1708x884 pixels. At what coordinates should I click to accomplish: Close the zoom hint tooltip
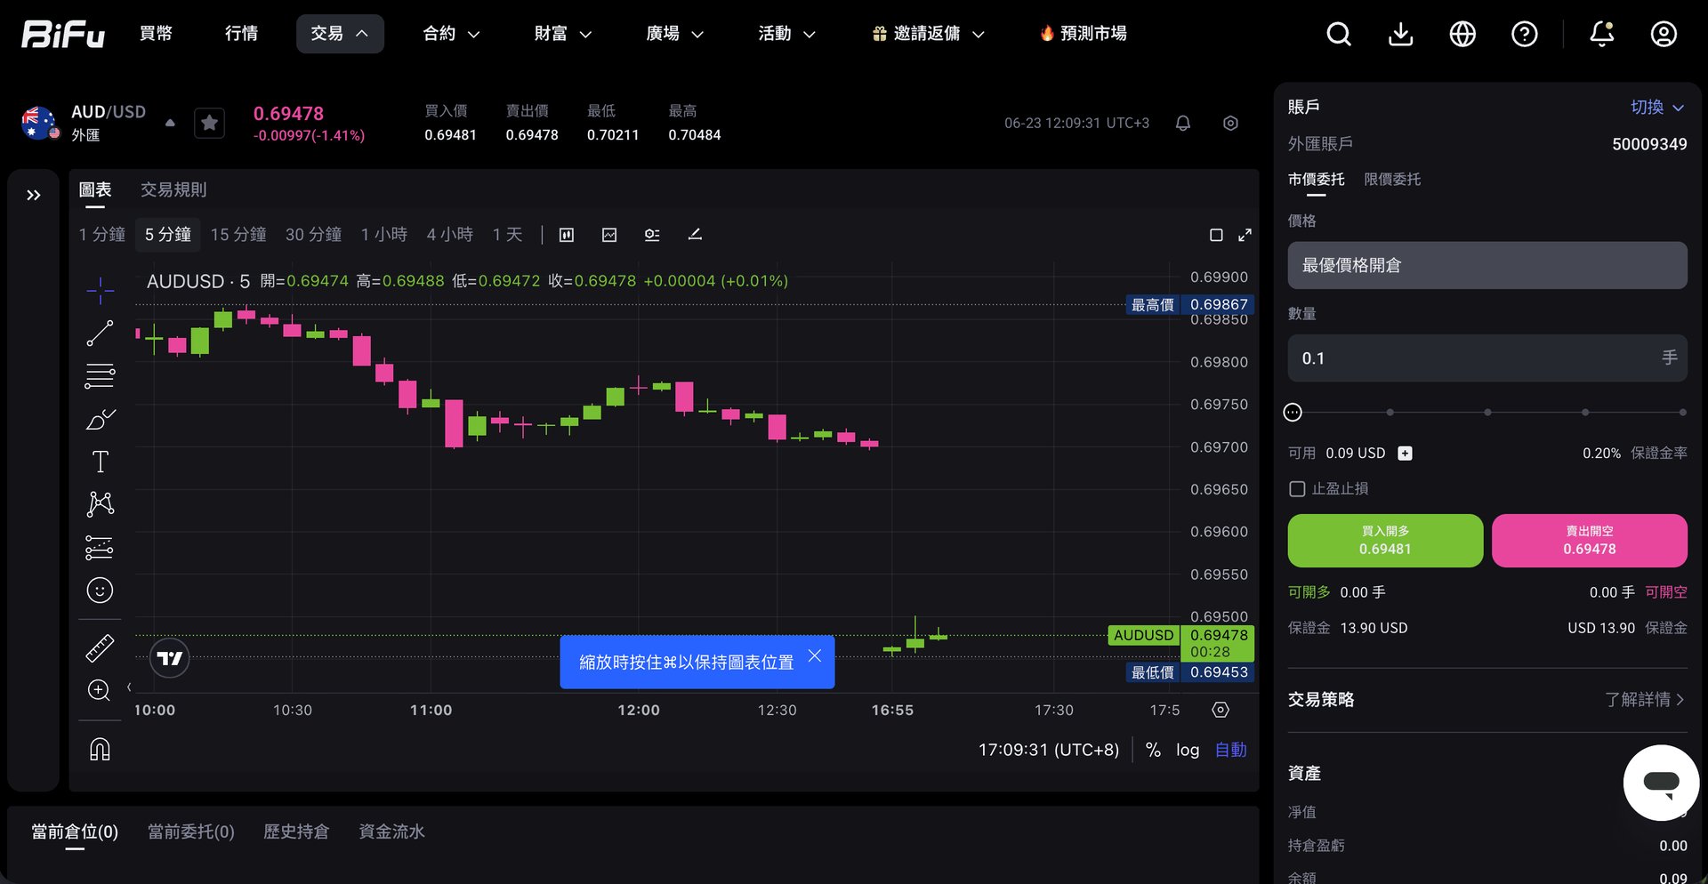815,655
